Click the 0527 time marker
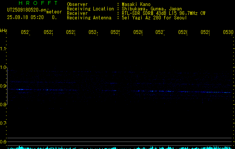 (x=160, y=32)
